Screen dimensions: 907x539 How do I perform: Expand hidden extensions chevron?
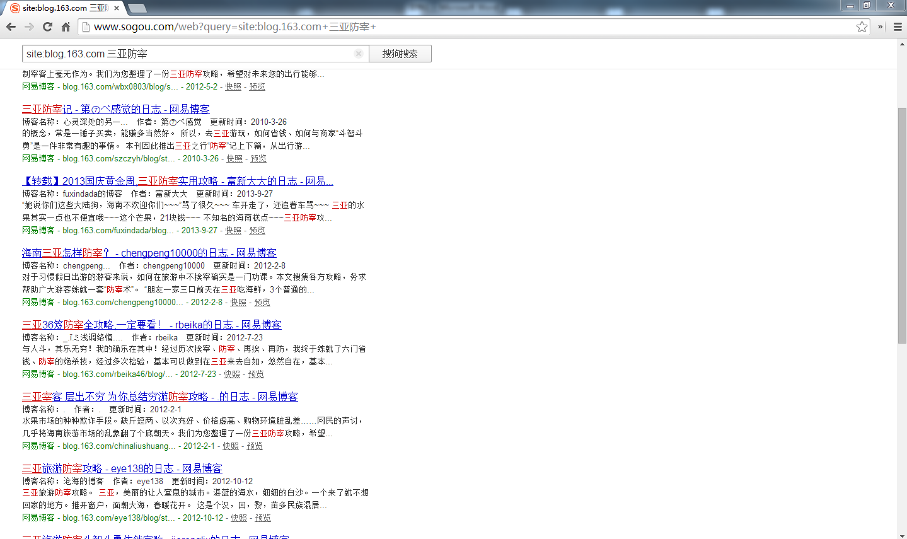(881, 26)
